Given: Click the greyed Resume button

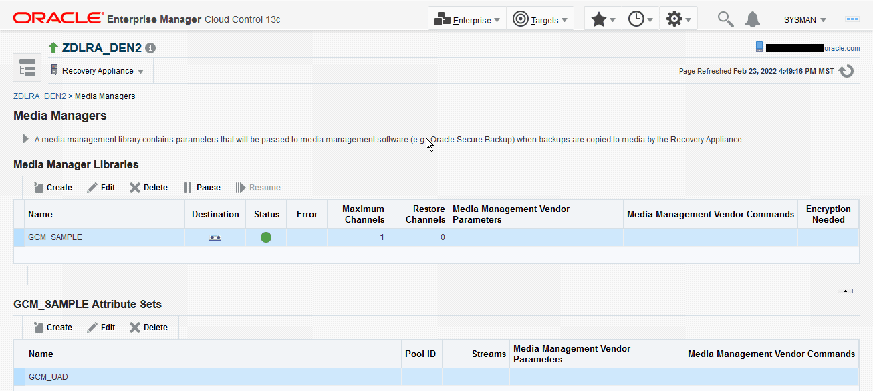Looking at the screenshot, I should point(258,188).
